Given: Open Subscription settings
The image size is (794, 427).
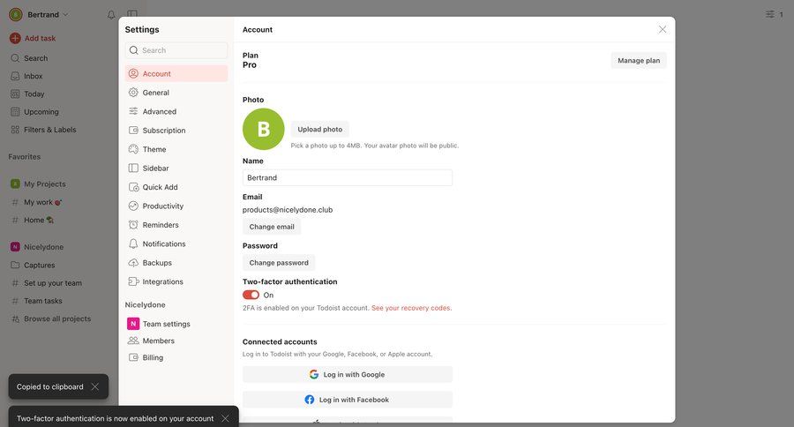Looking at the screenshot, I should tap(176, 131).
